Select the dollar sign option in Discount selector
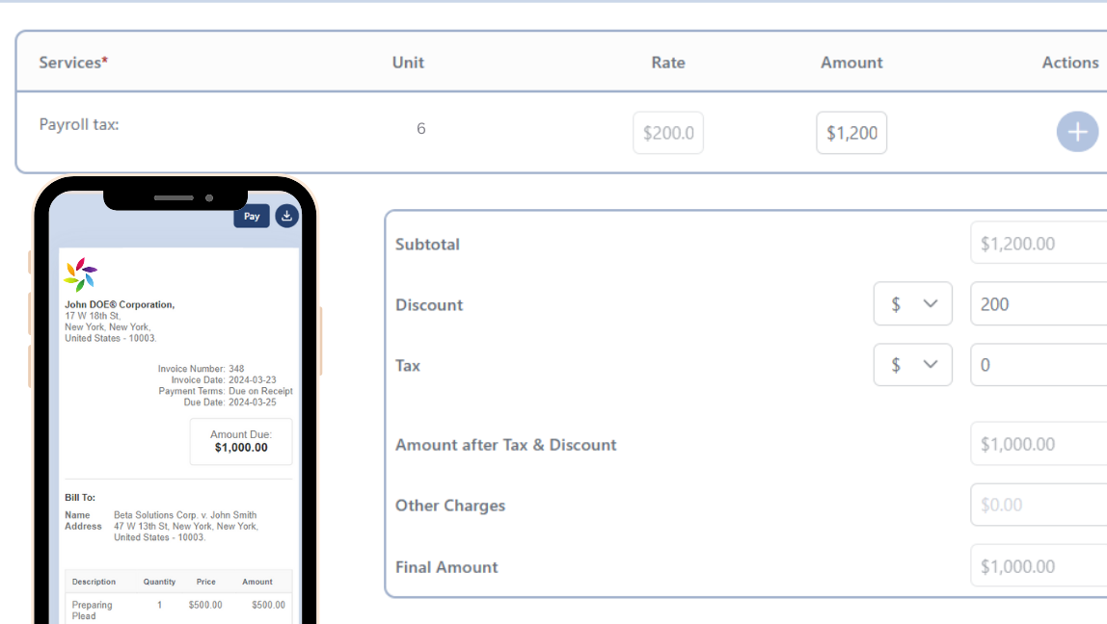The image size is (1107, 624). tap(899, 303)
